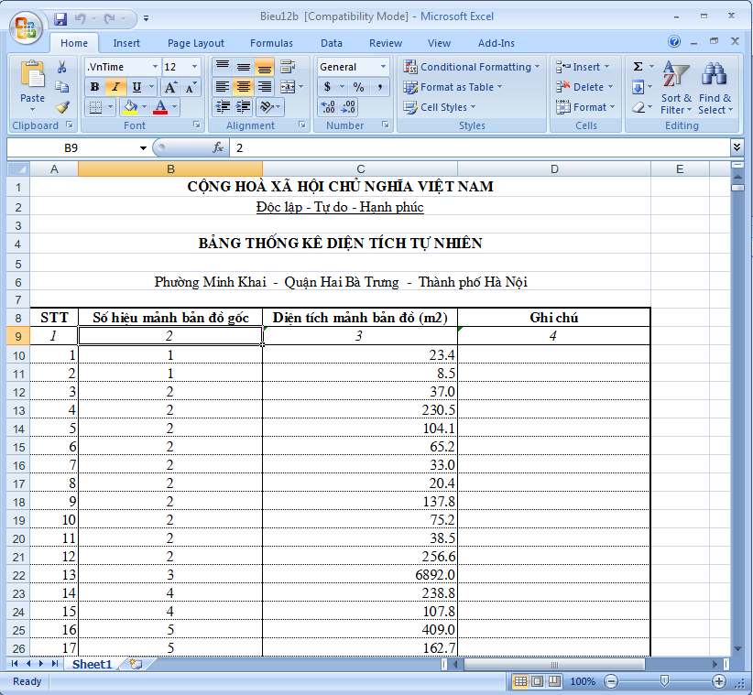The width and height of the screenshot is (753, 695).
Task: Click the Insert Function fx icon
Action: pyautogui.click(x=218, y=147)
